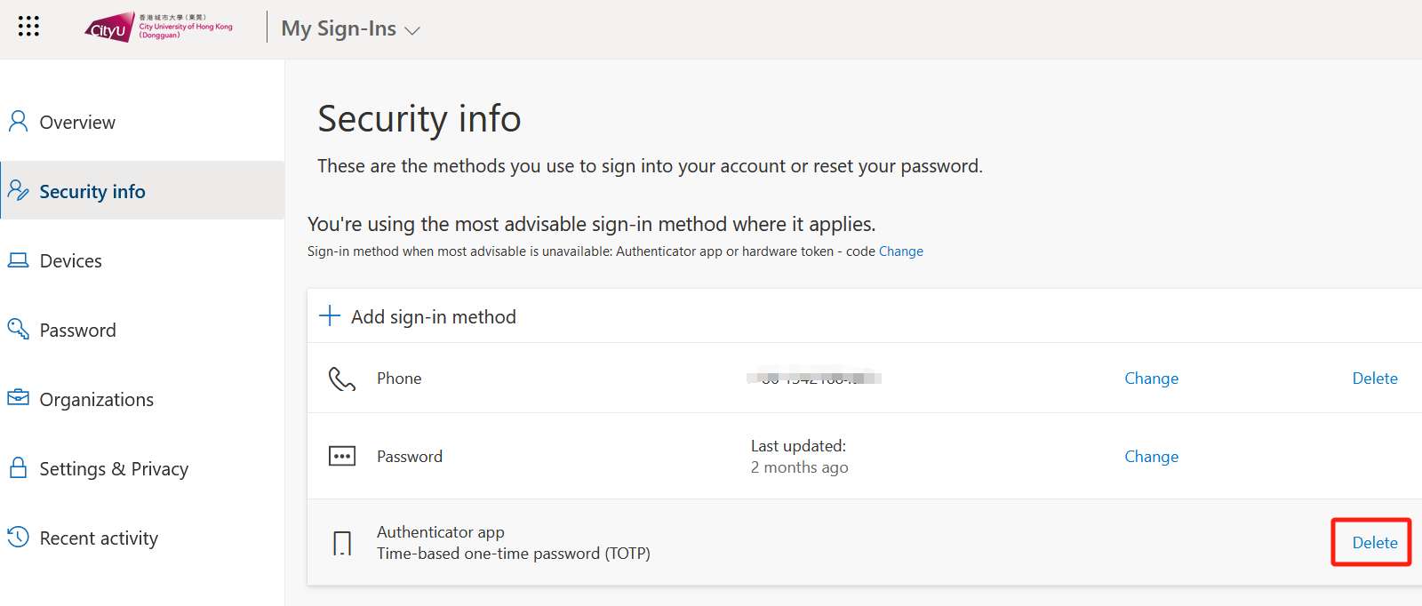Click the CityU university logo
Viewport: 1422px width, 606px height.
[158, 28]
